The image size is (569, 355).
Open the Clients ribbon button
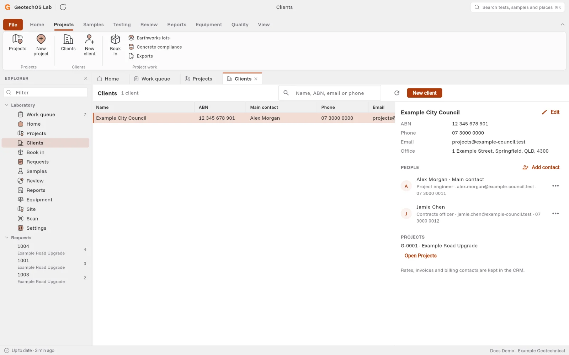tap(68, 43)
